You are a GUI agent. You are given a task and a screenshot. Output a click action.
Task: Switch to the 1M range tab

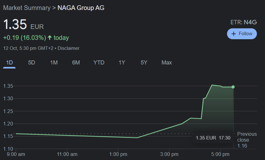[54, 63]
